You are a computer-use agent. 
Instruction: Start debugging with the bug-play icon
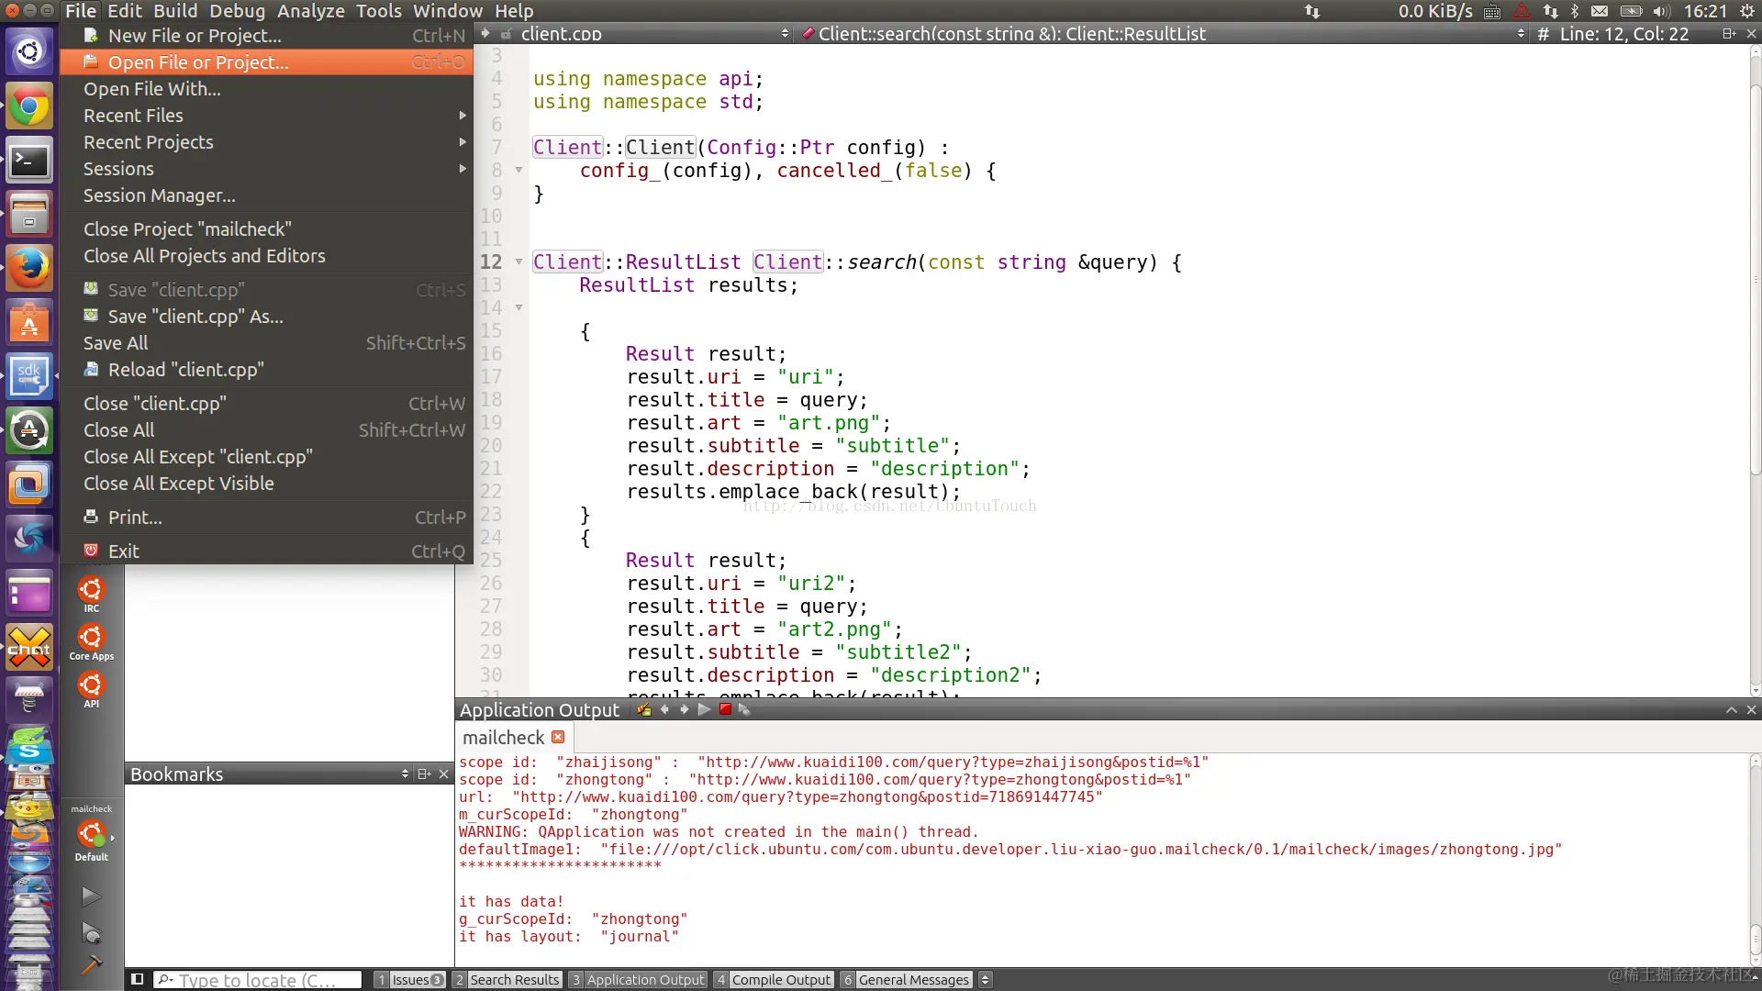(x=90, y=933)
